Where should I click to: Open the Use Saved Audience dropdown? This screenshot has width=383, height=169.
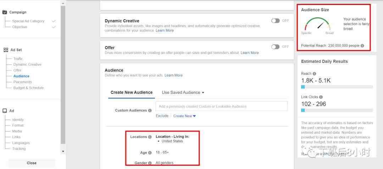click(183, 92)
